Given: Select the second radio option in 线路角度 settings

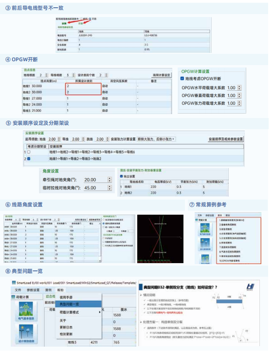Looking at the screenshot, I should click(104, 223).
